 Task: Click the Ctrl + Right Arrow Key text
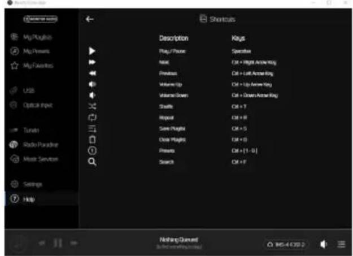254,62
